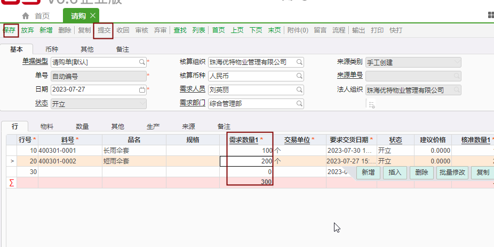
Task: Click the 批量修改 button
Action: click(x=453, y=172)
